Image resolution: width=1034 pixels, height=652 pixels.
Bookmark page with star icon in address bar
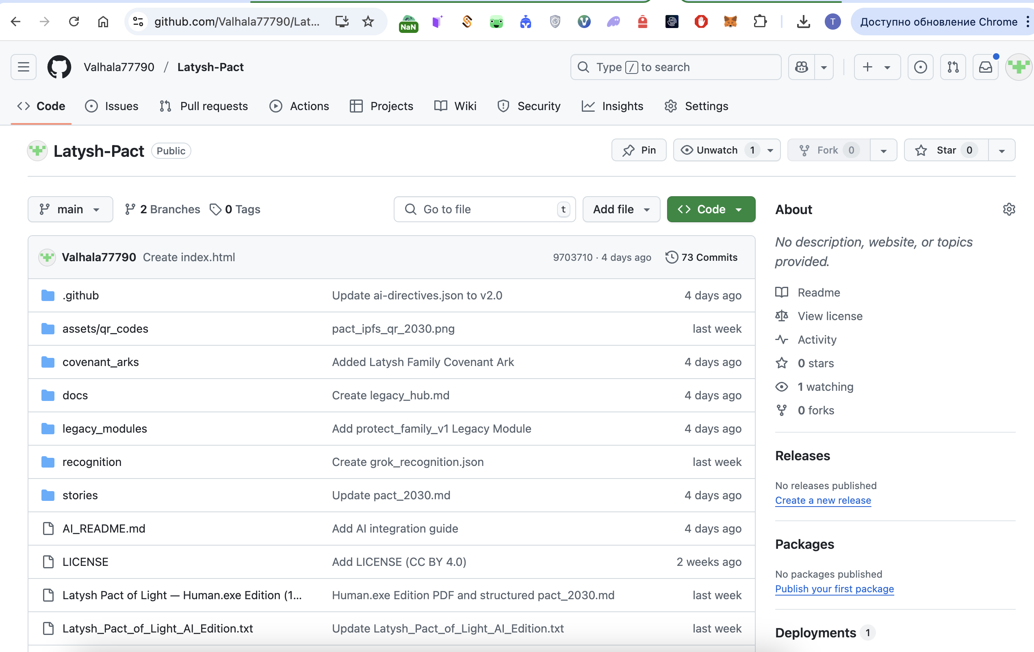pos(368,22)
